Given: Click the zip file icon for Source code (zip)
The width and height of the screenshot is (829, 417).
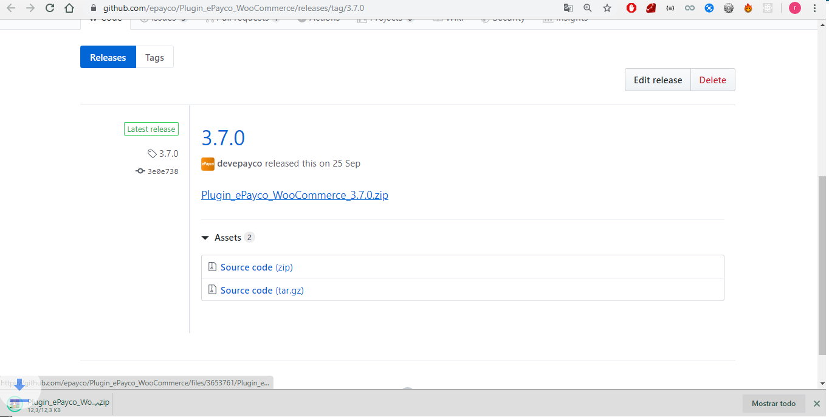Looking at the screenshot, I should [212, 267].
